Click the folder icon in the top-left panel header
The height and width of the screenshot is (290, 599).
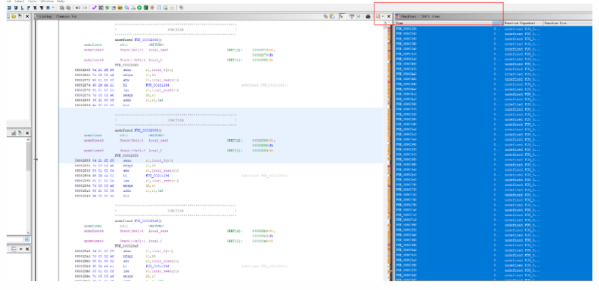(14, 16)
